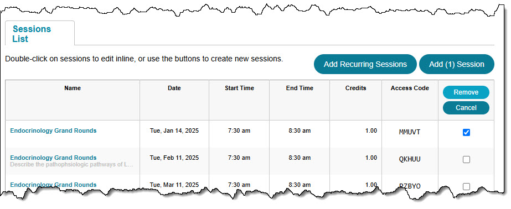This screenshot has width=511, height=209.
Task: Click access code QKHUU
Action: (410, 159)
